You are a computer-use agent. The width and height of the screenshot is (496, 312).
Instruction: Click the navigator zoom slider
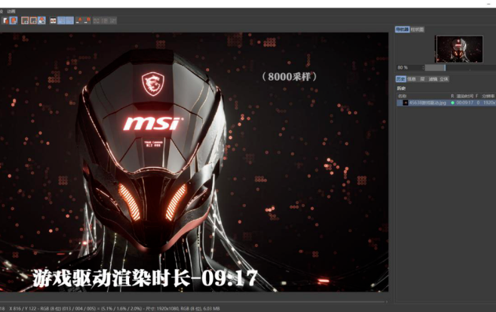[460, 68]
